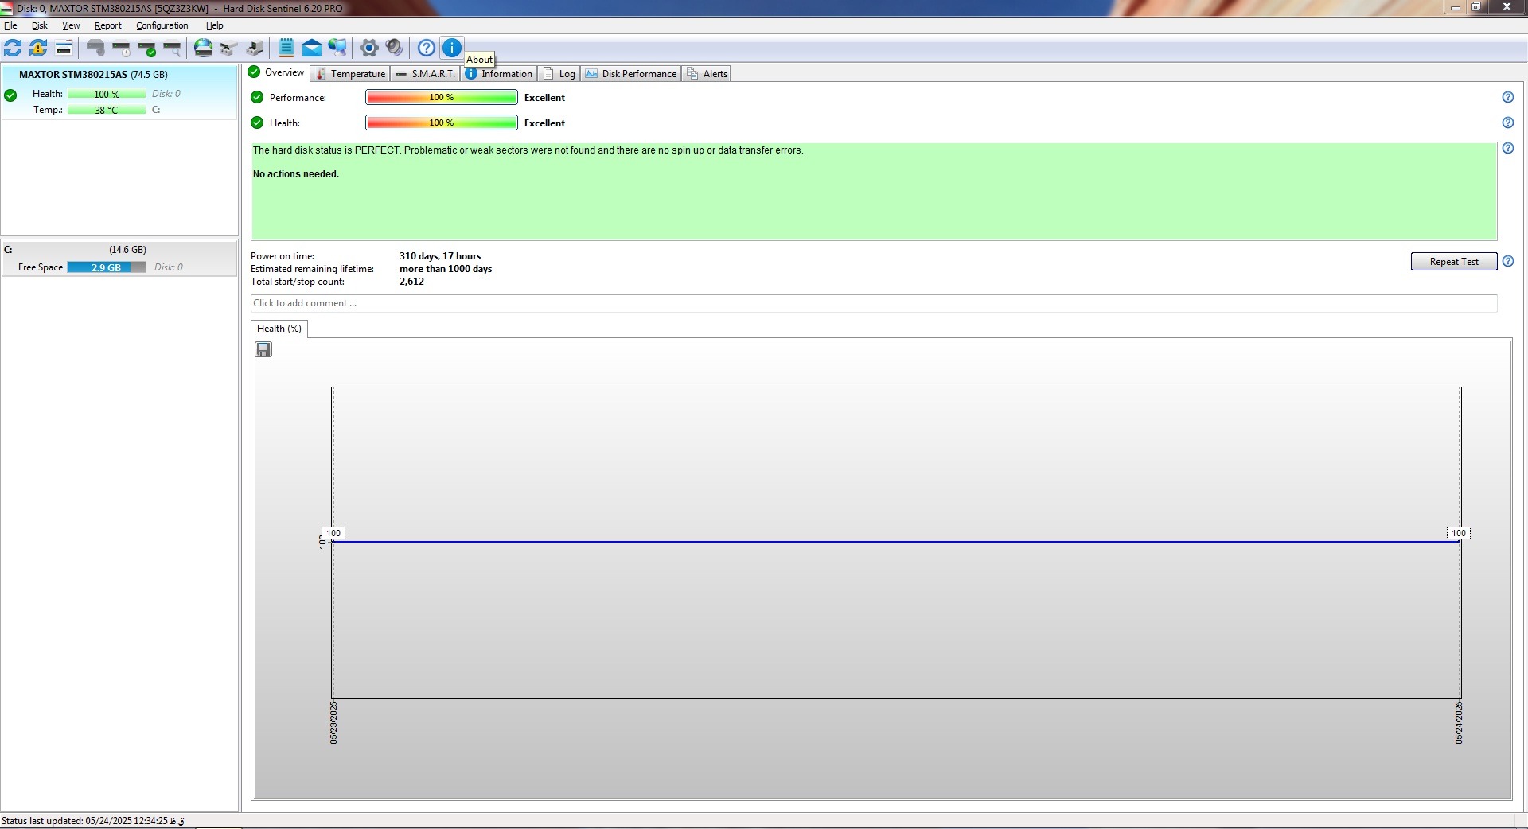Switch to the Information tab
Viewport: 1528px width, 829px height.
coord(499,73)
